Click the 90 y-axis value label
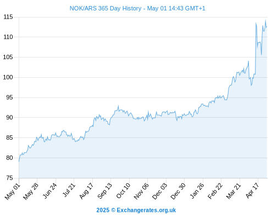This screenshot has width=272, height=219. point(9,117)
